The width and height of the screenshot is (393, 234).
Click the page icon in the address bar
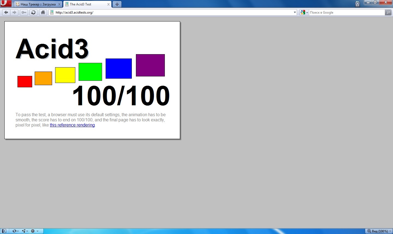click(x=52, y=12)
